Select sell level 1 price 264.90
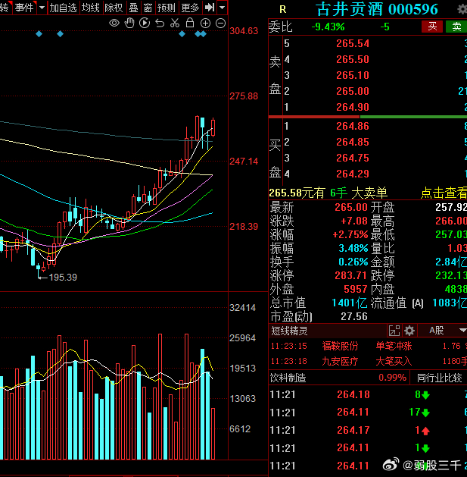Image resolution: width=467 pixels, height=477 pixels. click(x=353, y=107)
